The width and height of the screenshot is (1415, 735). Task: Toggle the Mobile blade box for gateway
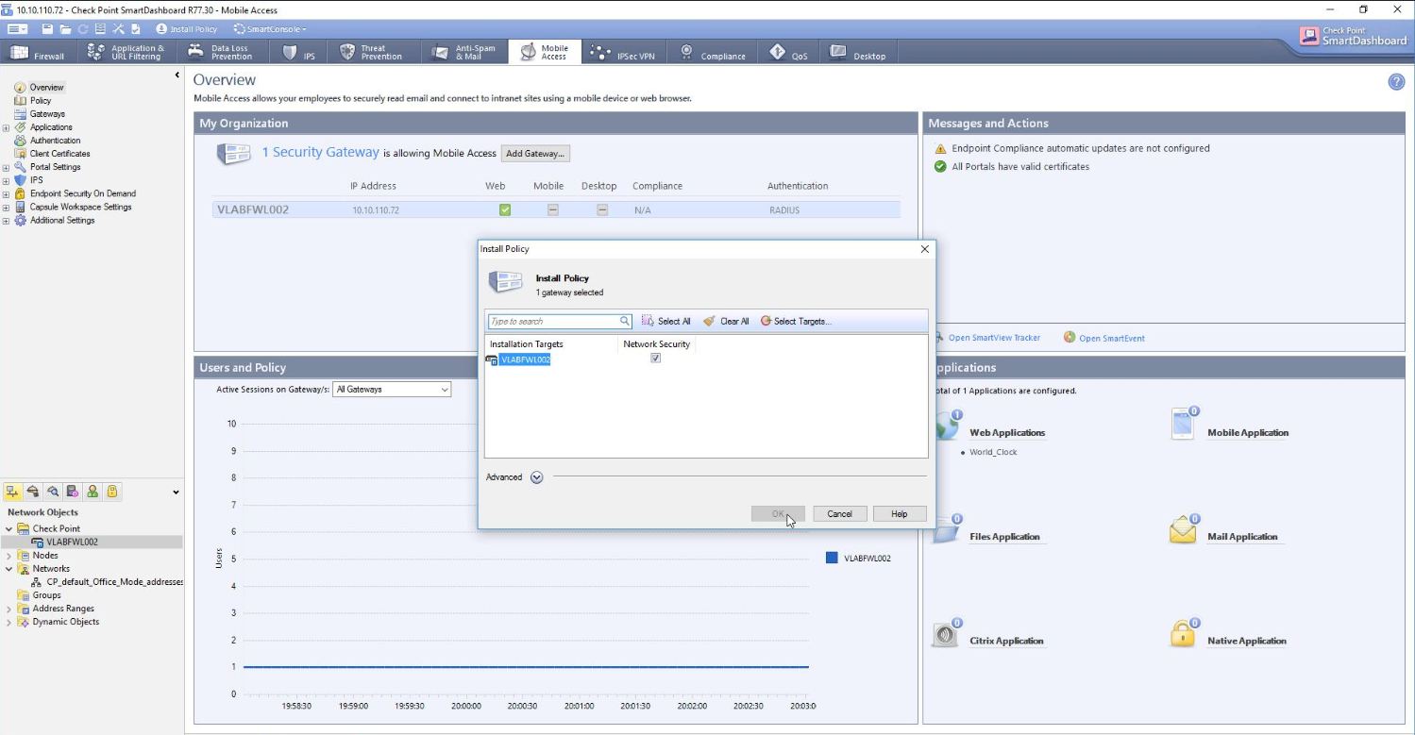[553, 210]
